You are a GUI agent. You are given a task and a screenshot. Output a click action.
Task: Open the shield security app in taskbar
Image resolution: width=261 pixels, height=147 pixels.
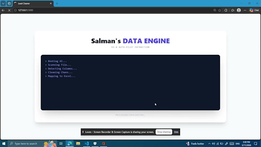pos(95,144)
